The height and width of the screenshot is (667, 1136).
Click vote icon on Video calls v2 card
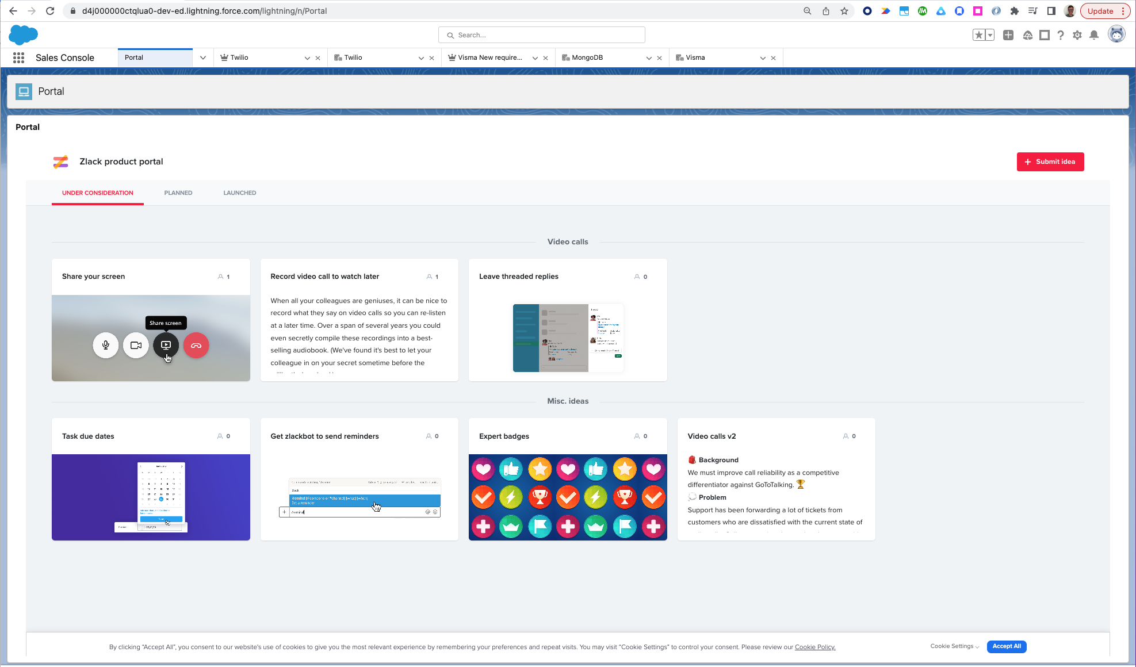tap(846, 436)
